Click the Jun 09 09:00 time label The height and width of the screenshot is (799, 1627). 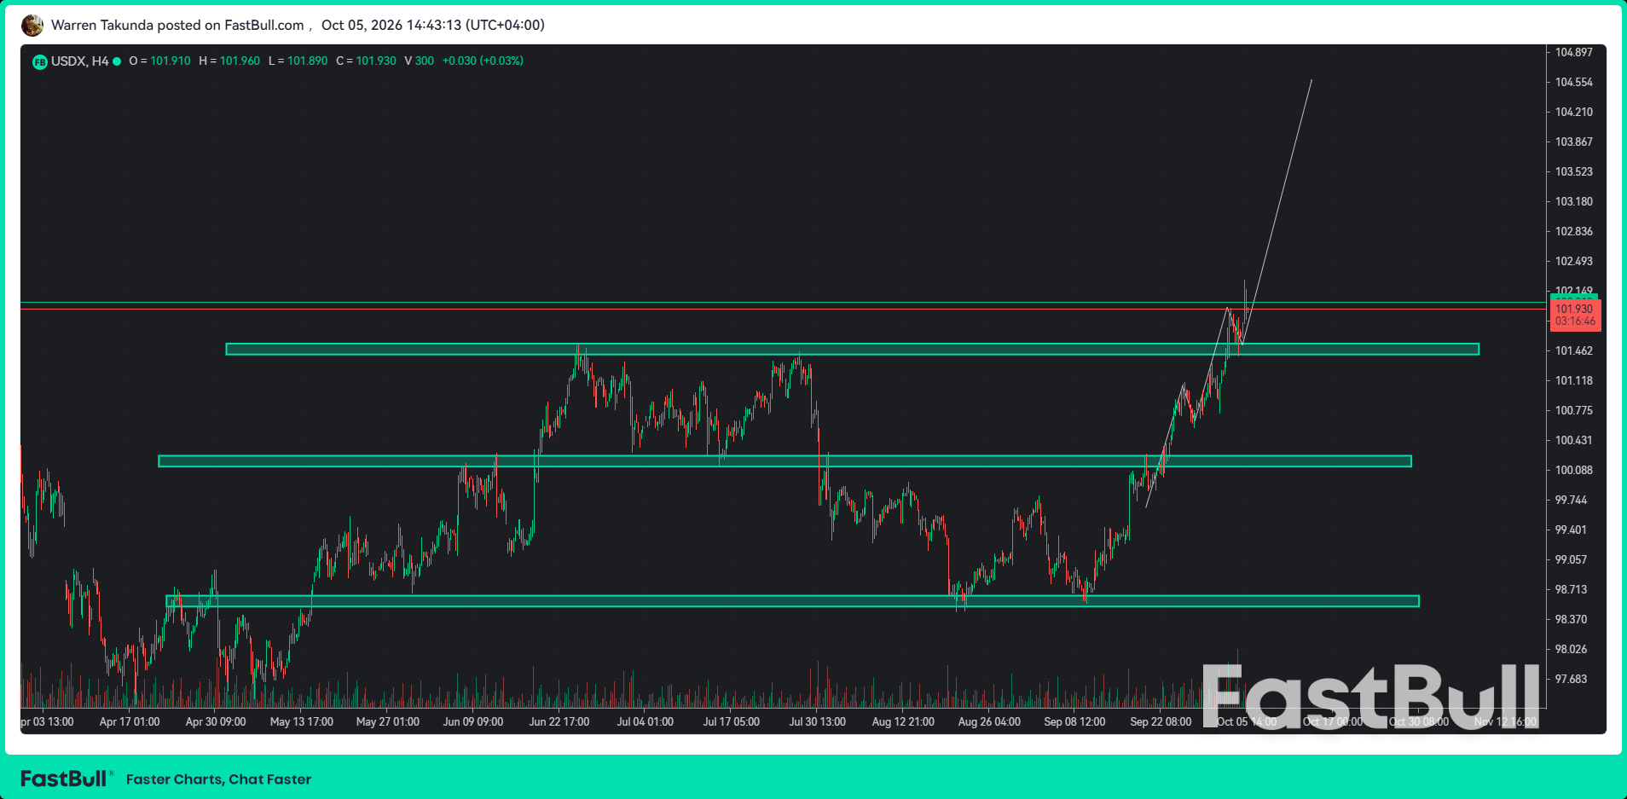(x=473, y=722)
